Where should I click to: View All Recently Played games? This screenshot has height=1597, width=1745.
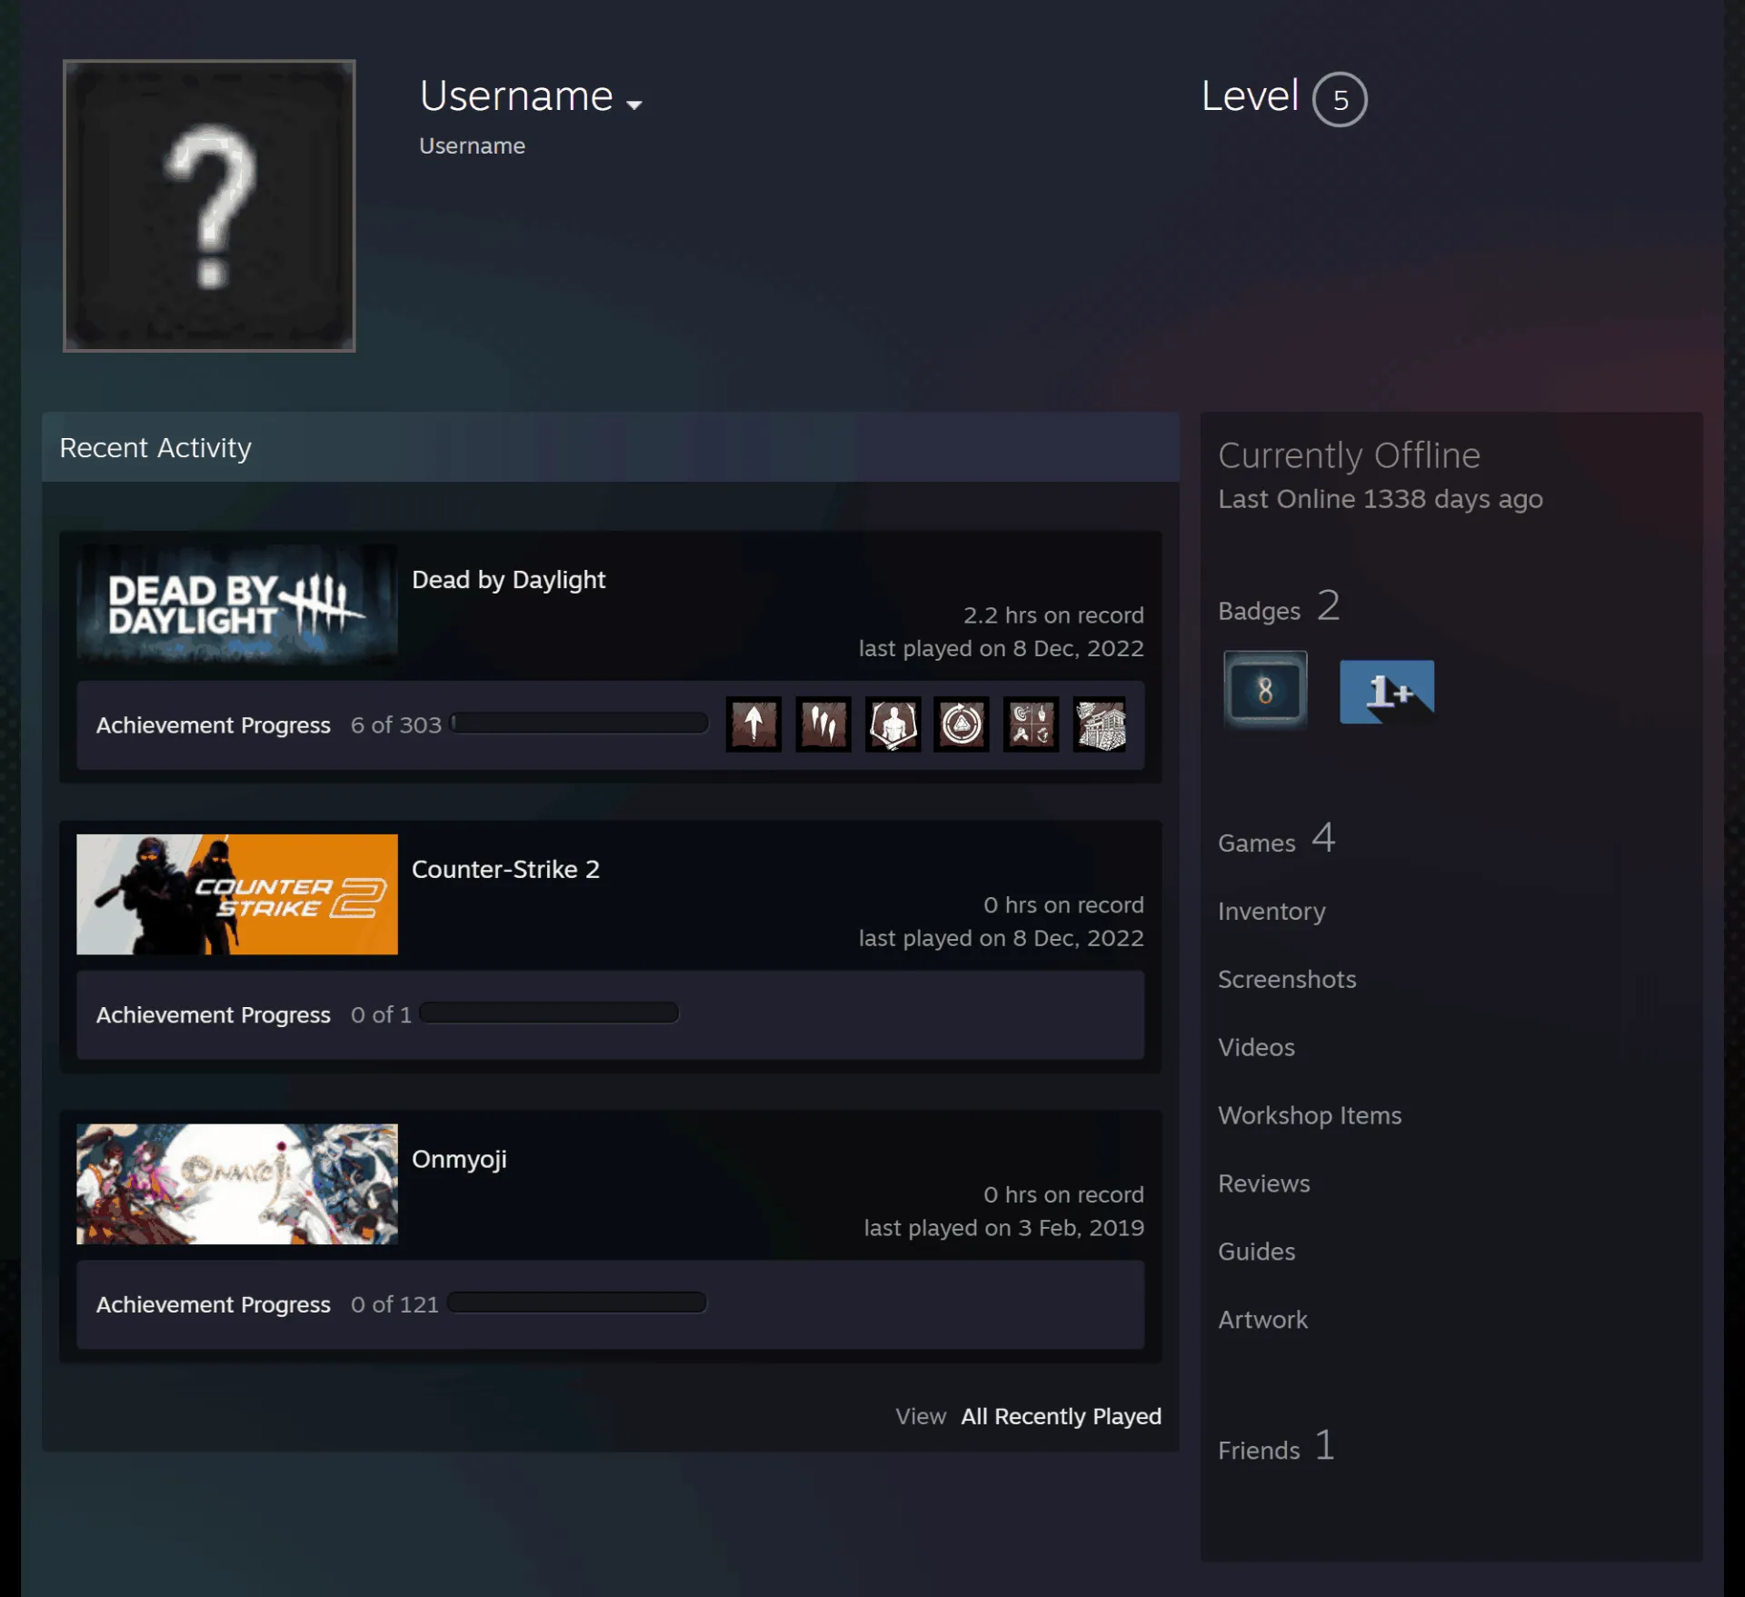pos(1061,1416)
